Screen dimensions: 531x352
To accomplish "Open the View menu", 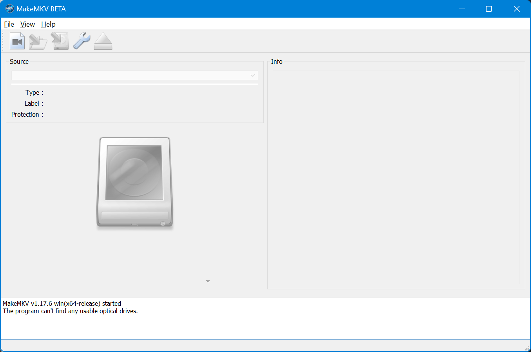I will (27, 24).
